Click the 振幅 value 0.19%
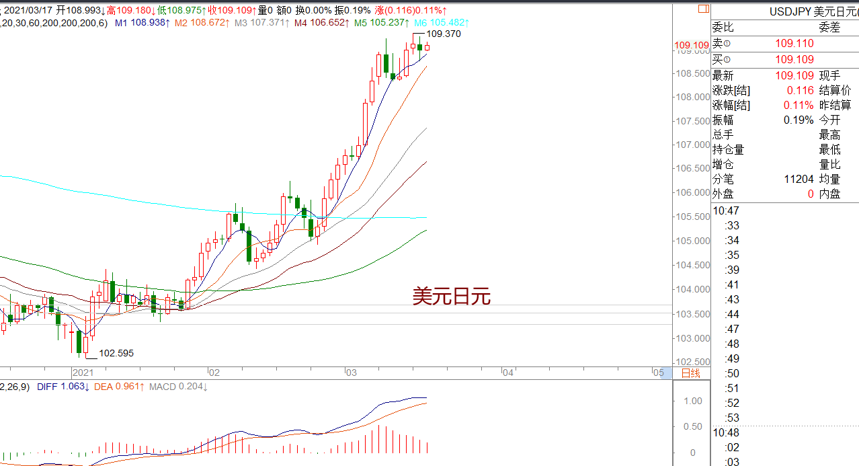This screenshot has width=859, height=466. pyautogui.click(x=799, y=120)
